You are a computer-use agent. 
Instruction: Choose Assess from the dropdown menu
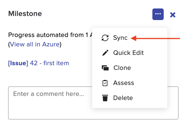[x=123, y=83]
